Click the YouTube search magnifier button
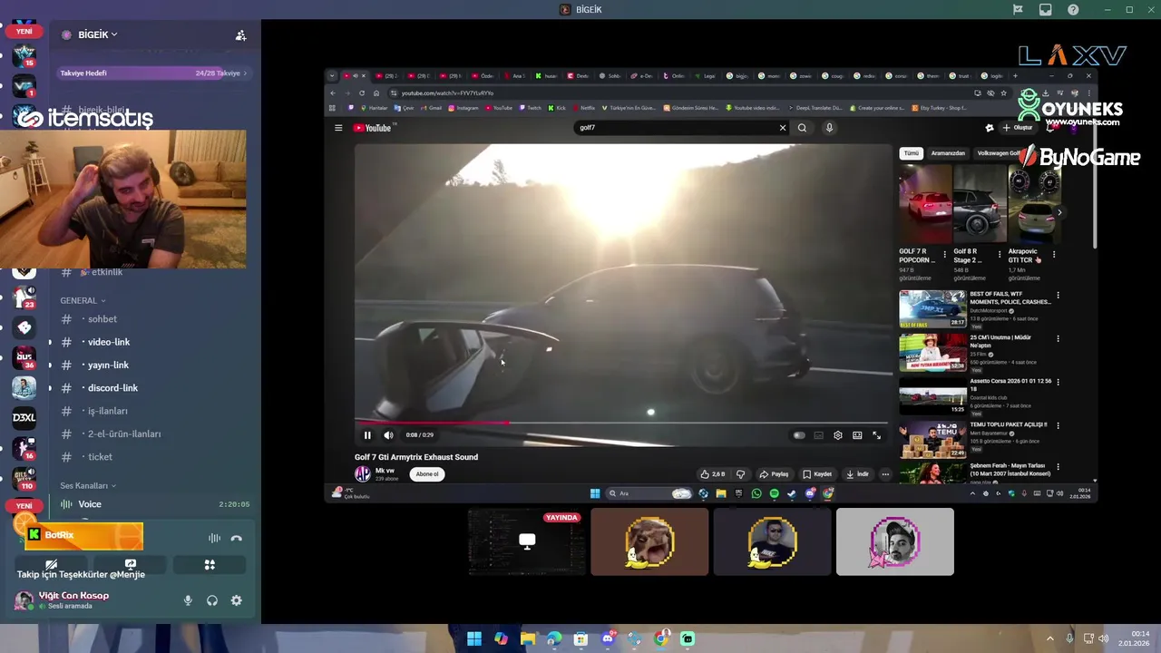 [x=802, y=128]
